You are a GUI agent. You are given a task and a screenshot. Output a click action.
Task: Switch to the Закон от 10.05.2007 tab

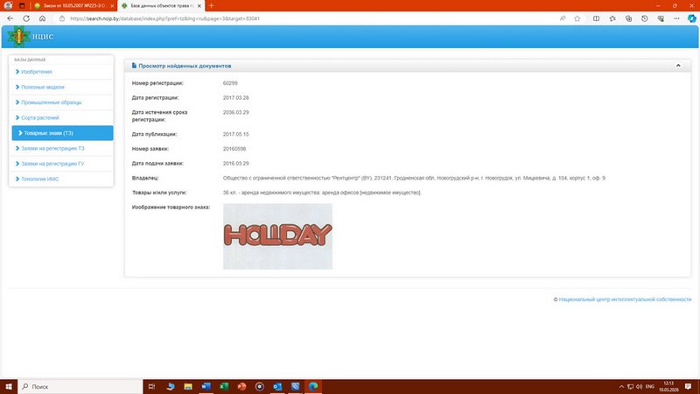pyautogui.click(x=72, y=5)
